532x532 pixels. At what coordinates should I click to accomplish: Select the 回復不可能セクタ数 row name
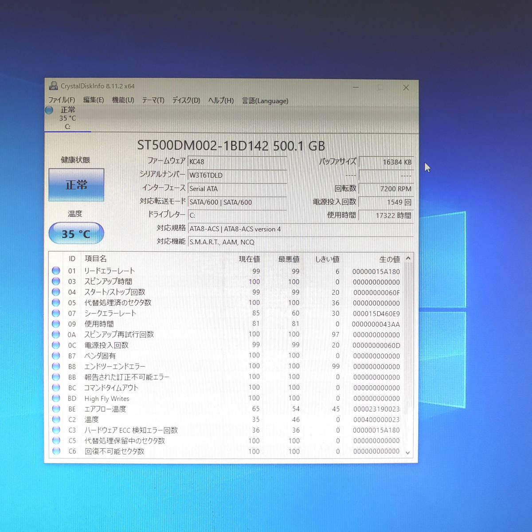114,451
